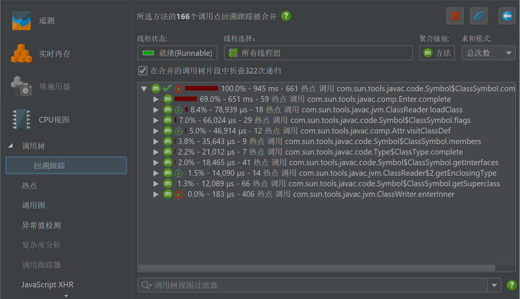Click the green checkmark icon on root row

pos(167,89)
